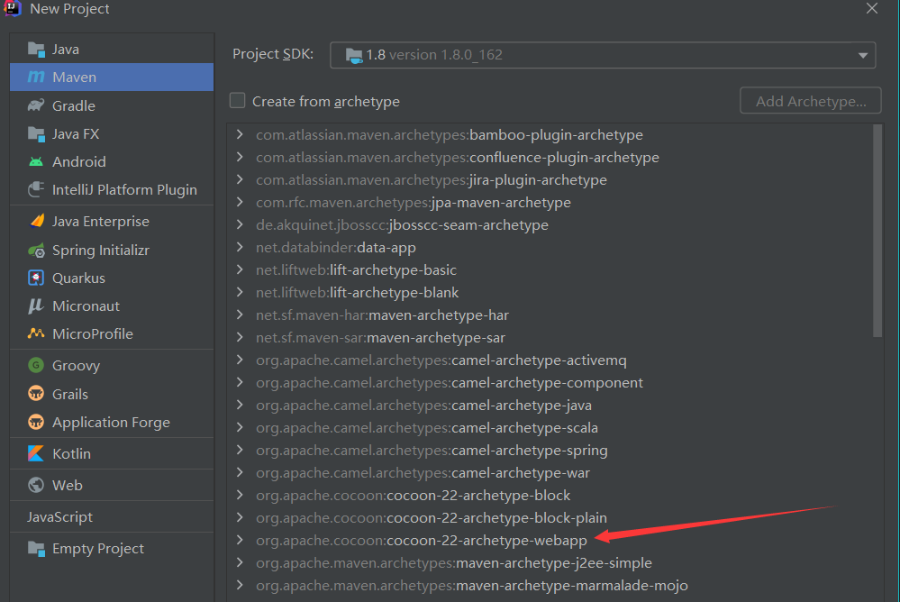
Task: Choose the JavaScript project category
Action: [x=112, y=517]
